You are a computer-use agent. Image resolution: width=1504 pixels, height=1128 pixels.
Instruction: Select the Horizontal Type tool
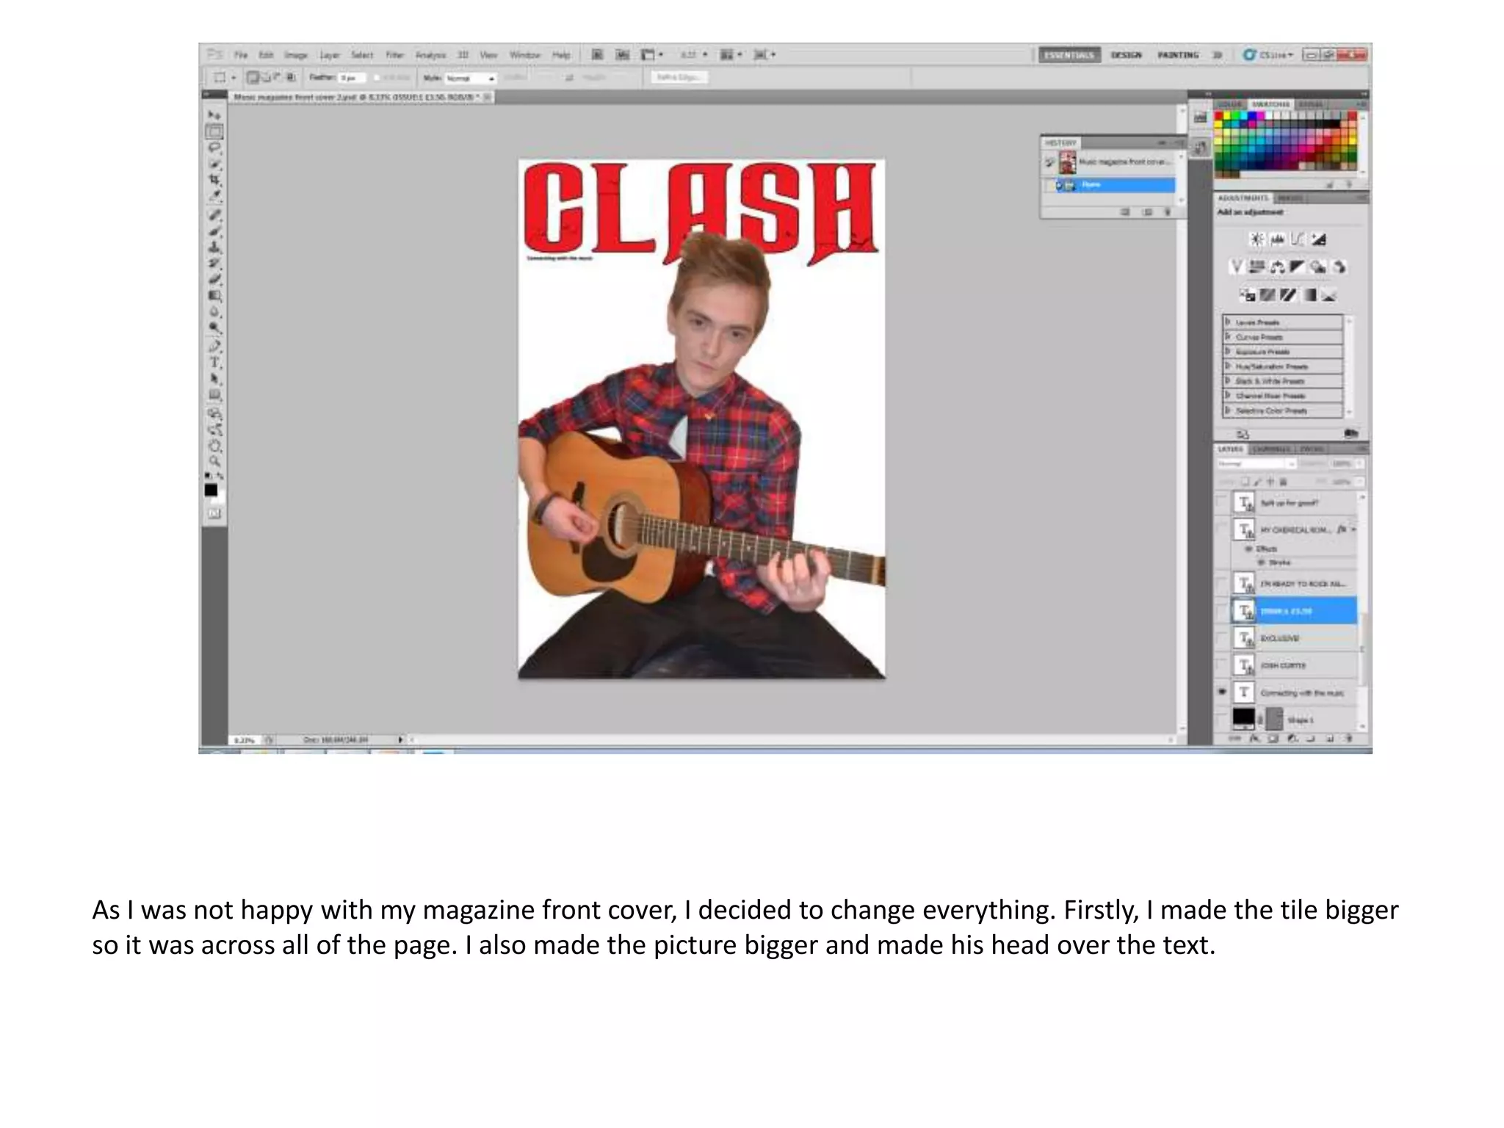[x=214, y=363]
